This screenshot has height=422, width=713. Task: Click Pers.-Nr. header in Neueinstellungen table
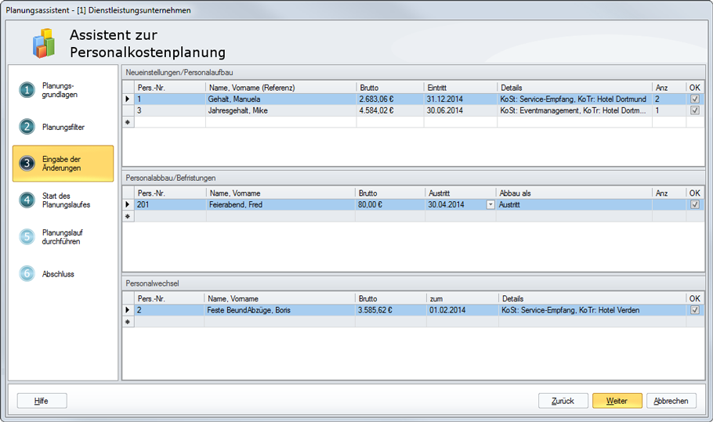click(x=170, y=88)
